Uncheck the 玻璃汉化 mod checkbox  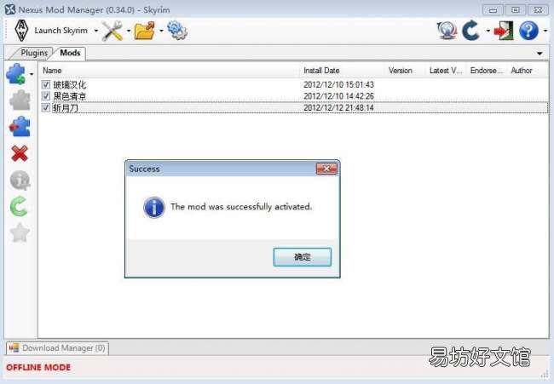point(45,84)
